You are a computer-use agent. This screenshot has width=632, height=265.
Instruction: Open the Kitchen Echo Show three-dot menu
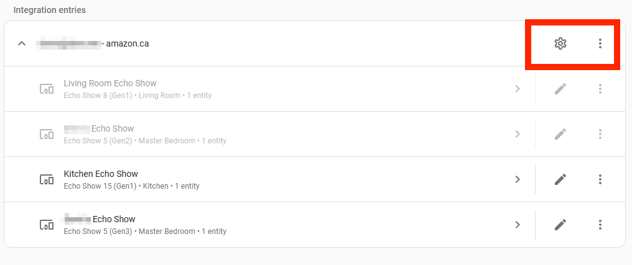click(x=600, y=179)
